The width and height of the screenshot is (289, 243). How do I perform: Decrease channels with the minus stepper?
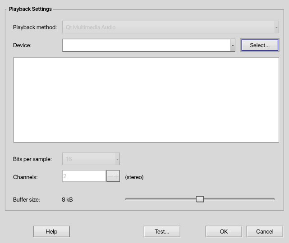(x=110, y=176)
